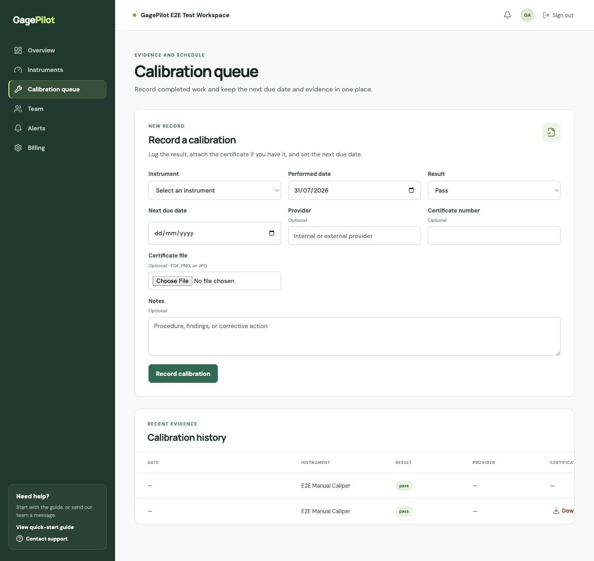Navigate to Billing page
This screenshot has width=594, height=561.
(x=58, y=148)
